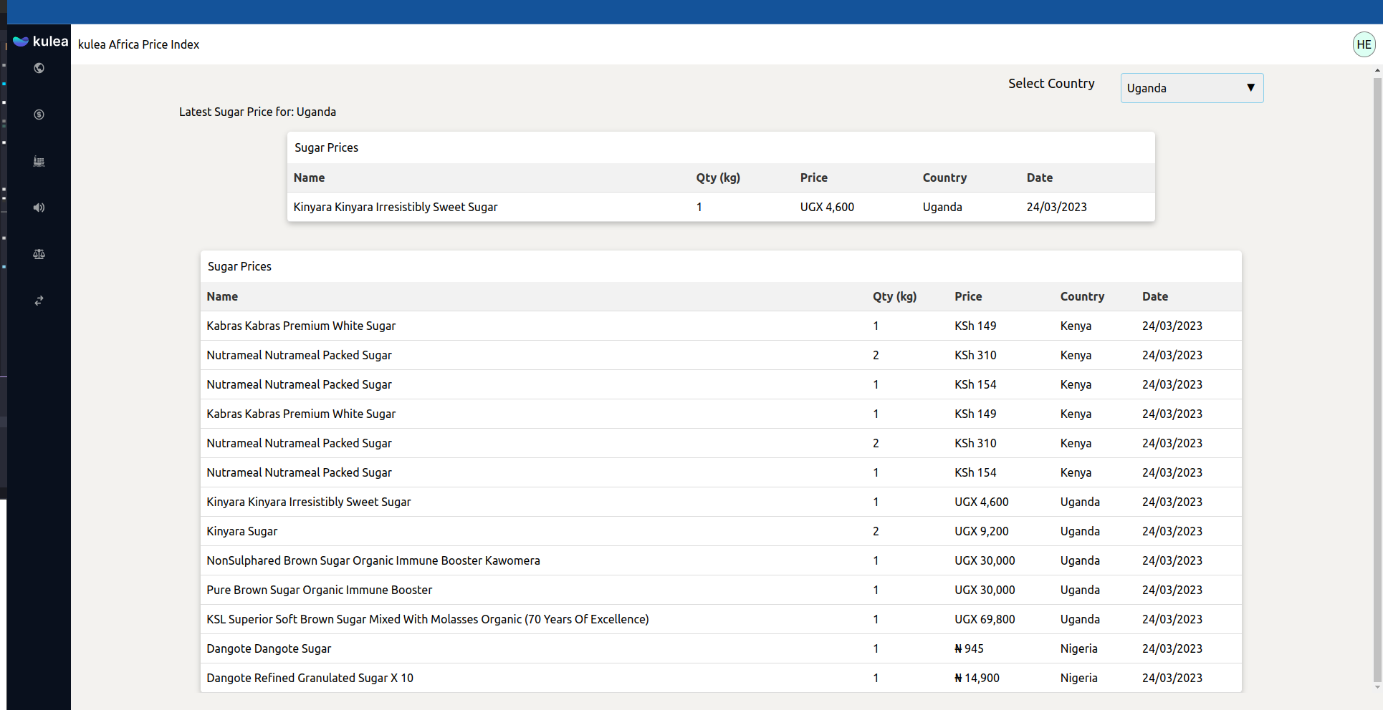Click NonSulphared Brown Sugar Organic Immune Booster Kawomera
Viewport: 1383px width, 710px height.
click(x=373, y=560)
